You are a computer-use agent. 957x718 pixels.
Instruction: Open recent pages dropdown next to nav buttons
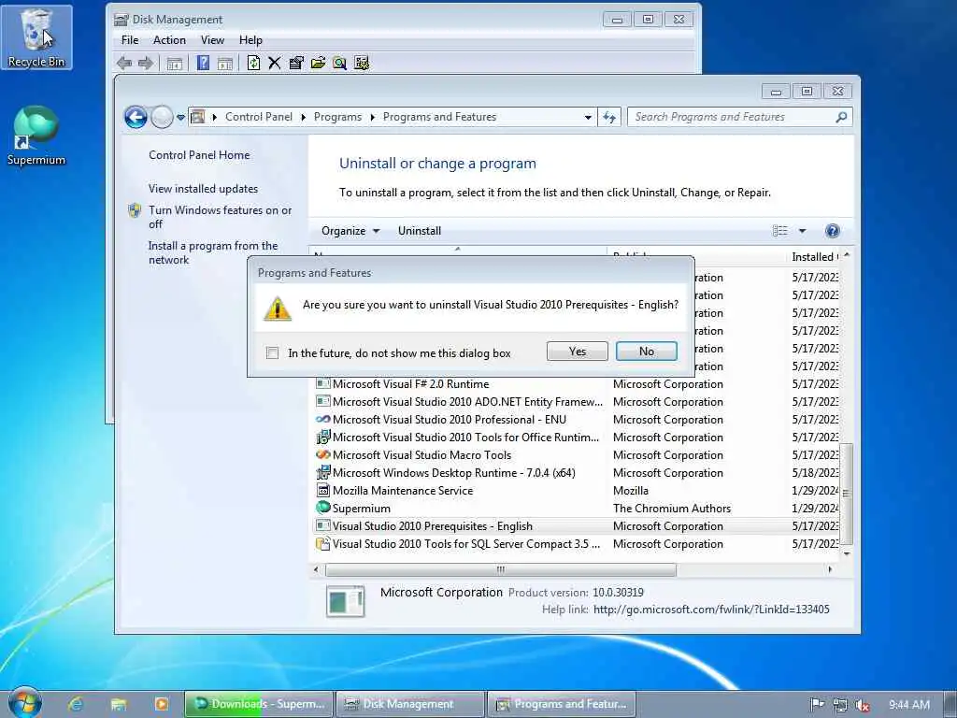coord(180,117)
